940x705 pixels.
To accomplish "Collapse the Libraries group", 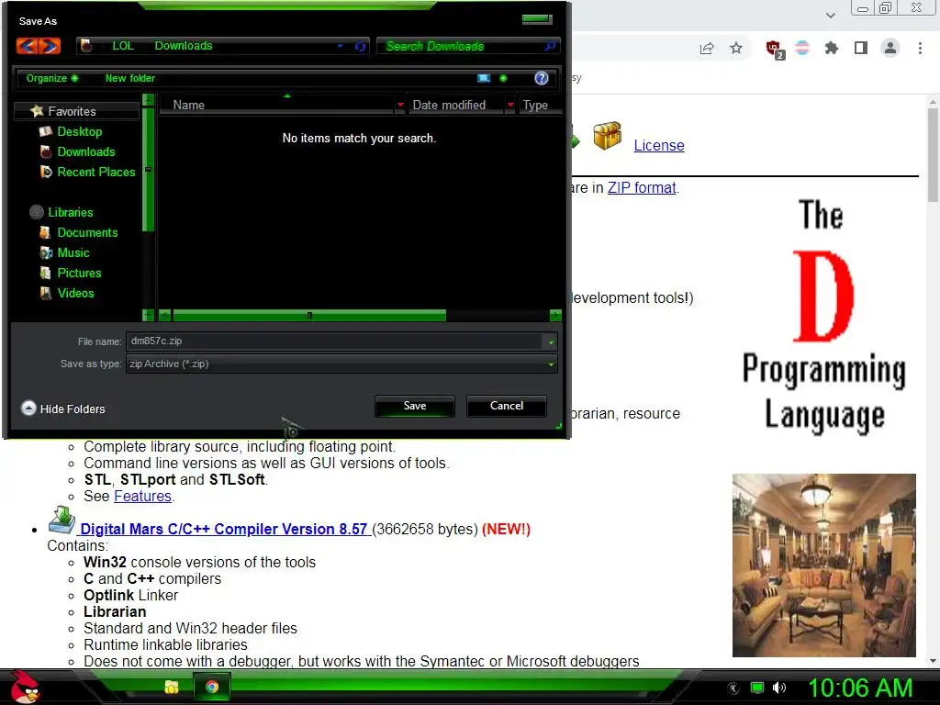I will click(x=70, y=212).
